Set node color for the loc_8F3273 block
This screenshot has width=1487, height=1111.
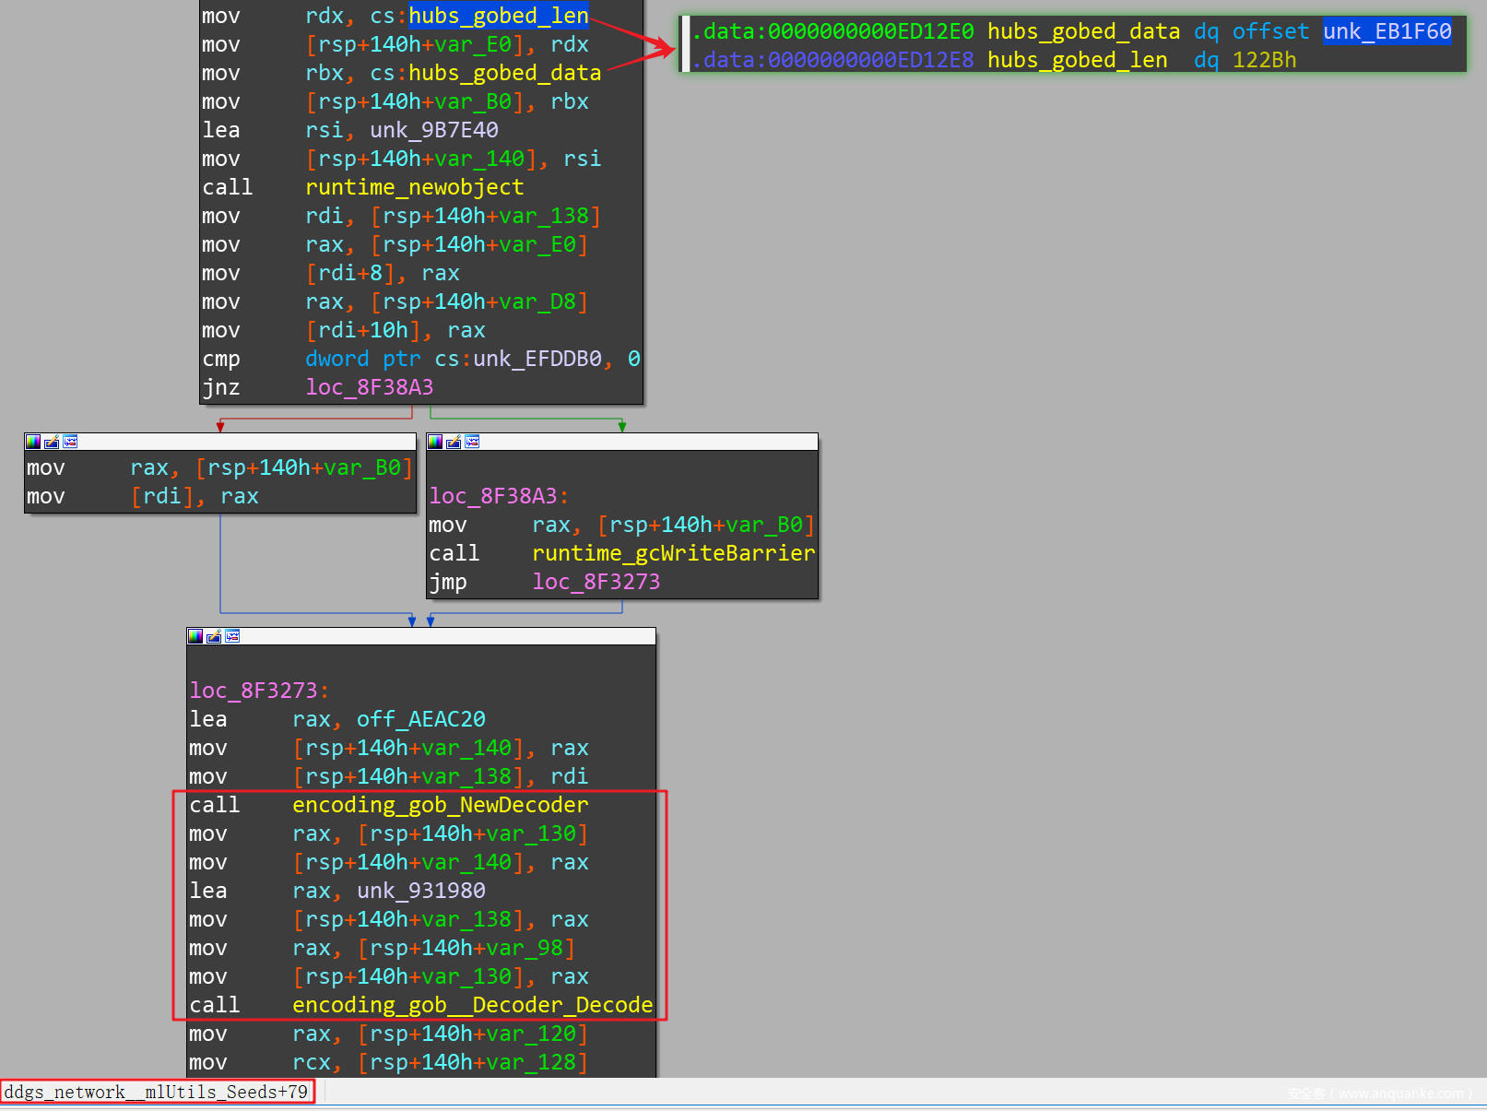click(x=195, y=636)
